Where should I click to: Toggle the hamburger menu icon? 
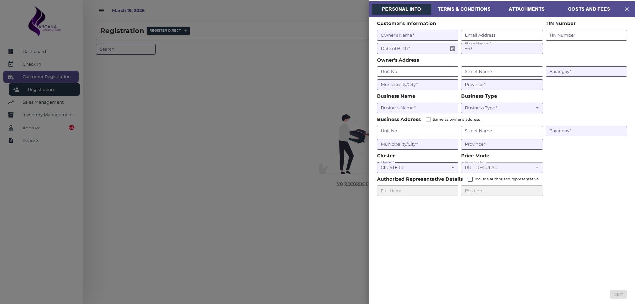coord(101,10)
